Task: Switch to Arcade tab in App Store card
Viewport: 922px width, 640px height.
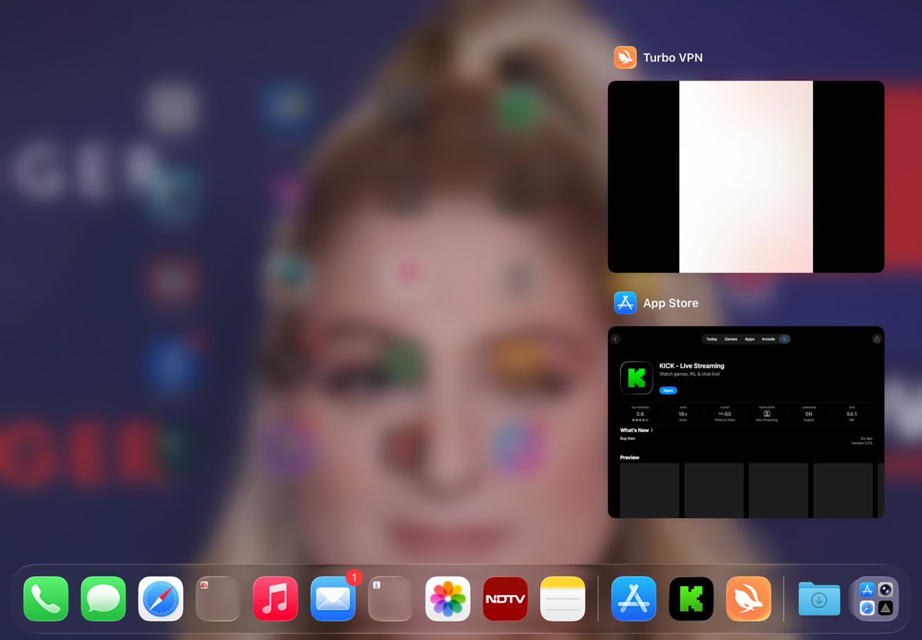Action: click(x=768, y=339)
